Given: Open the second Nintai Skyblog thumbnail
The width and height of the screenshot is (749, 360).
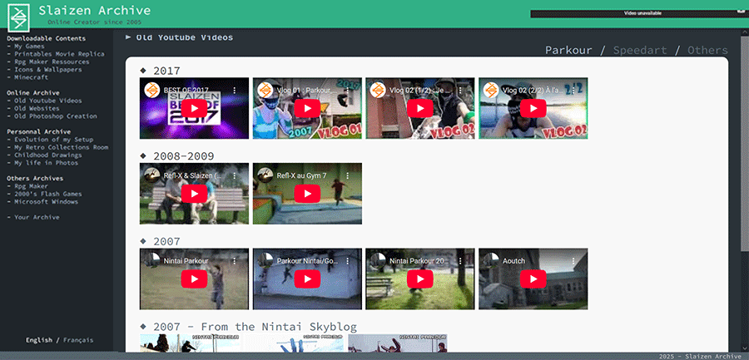Looking at the screenshot, I should coord(295,343).
